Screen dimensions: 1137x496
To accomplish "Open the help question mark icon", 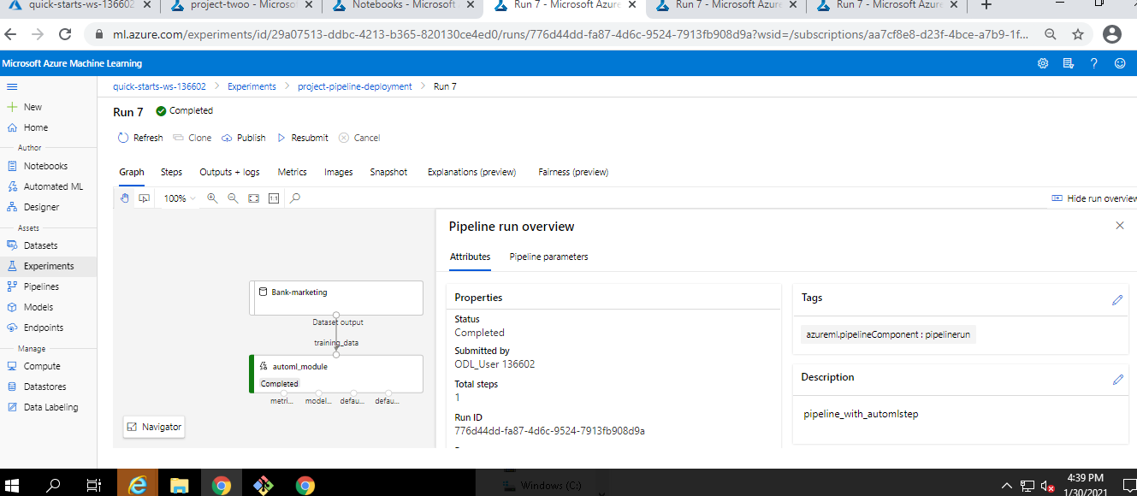I will click(x=1093, y=63).
